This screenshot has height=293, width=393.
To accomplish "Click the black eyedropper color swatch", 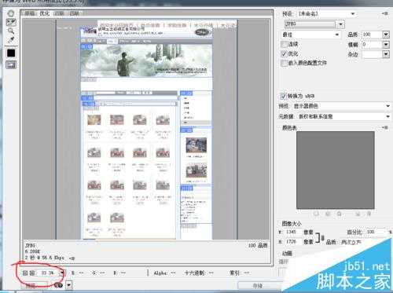I will tap(11, 53).
